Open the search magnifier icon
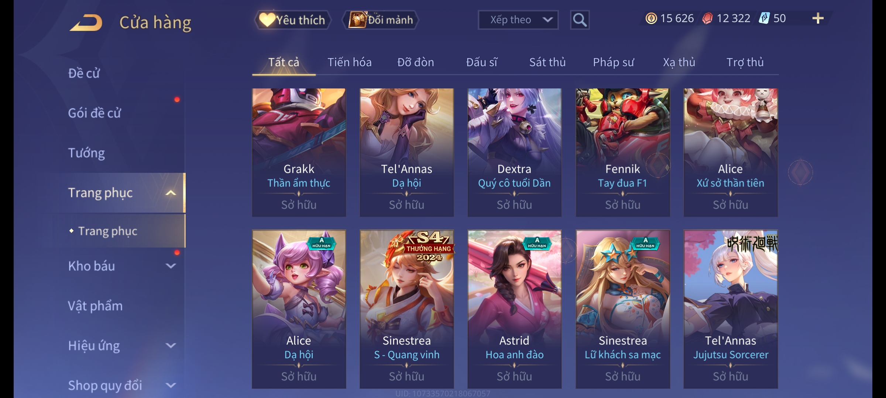Viewport: 886px width, 398px height. (x=580, y=20)
